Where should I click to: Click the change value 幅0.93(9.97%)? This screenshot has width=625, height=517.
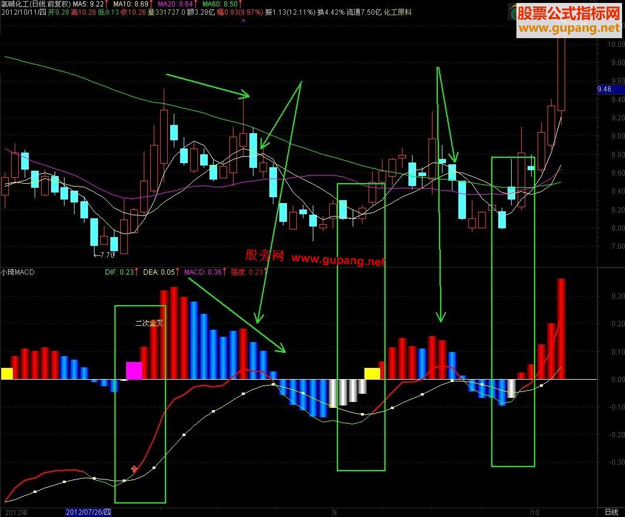pyautogui.click(x=240, y=12)
